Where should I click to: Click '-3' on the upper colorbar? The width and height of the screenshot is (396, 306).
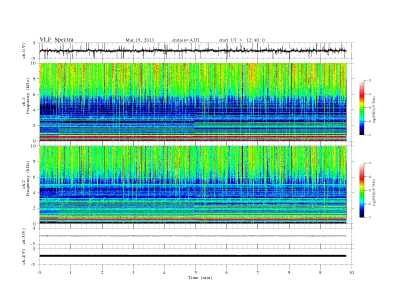pyautogui.click(x=369, y=80)
